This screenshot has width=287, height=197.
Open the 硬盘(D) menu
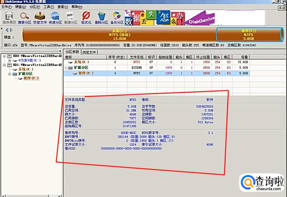click(20, 7)
